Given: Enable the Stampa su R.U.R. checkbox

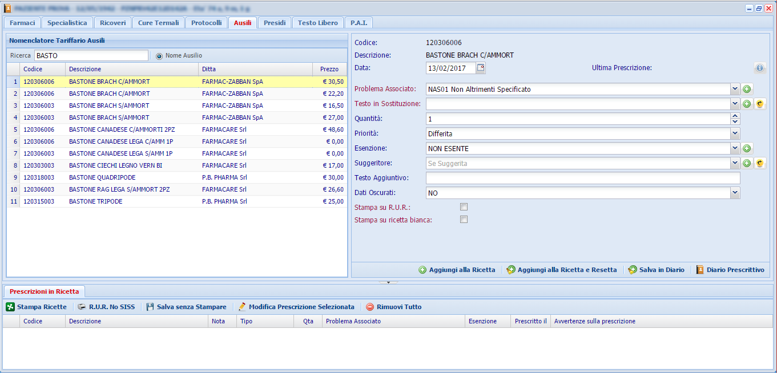Looking at the screenshot, I should (x=464, y=207).
